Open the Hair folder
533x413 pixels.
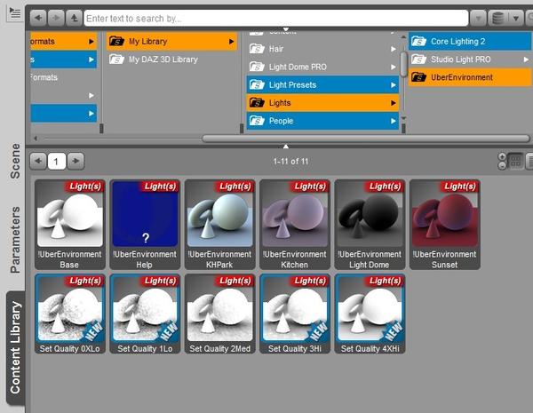click(x=322, y=49)
